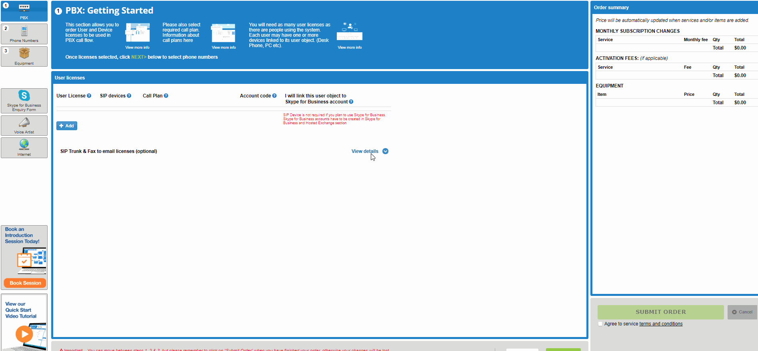758x351 pixels.
Task: Open the user licenses diagram thumbnail
Action: (350, 32)
